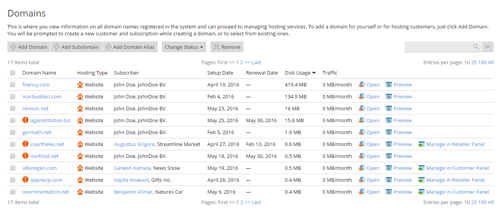Open the Change Status dropdown
The height and width of the screenshot is (209, 501).
[x=184, y=47]
